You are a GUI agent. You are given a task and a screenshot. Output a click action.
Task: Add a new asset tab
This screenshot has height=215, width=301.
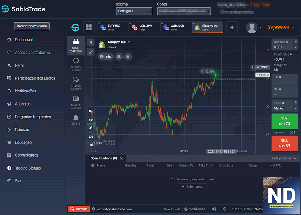(x=232, y=27)
